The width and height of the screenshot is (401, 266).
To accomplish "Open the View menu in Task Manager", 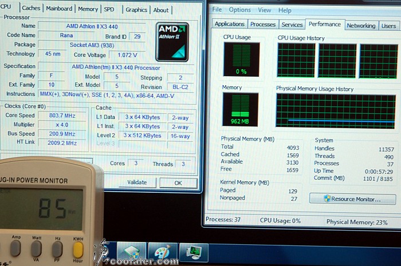I will pos(264,10).
